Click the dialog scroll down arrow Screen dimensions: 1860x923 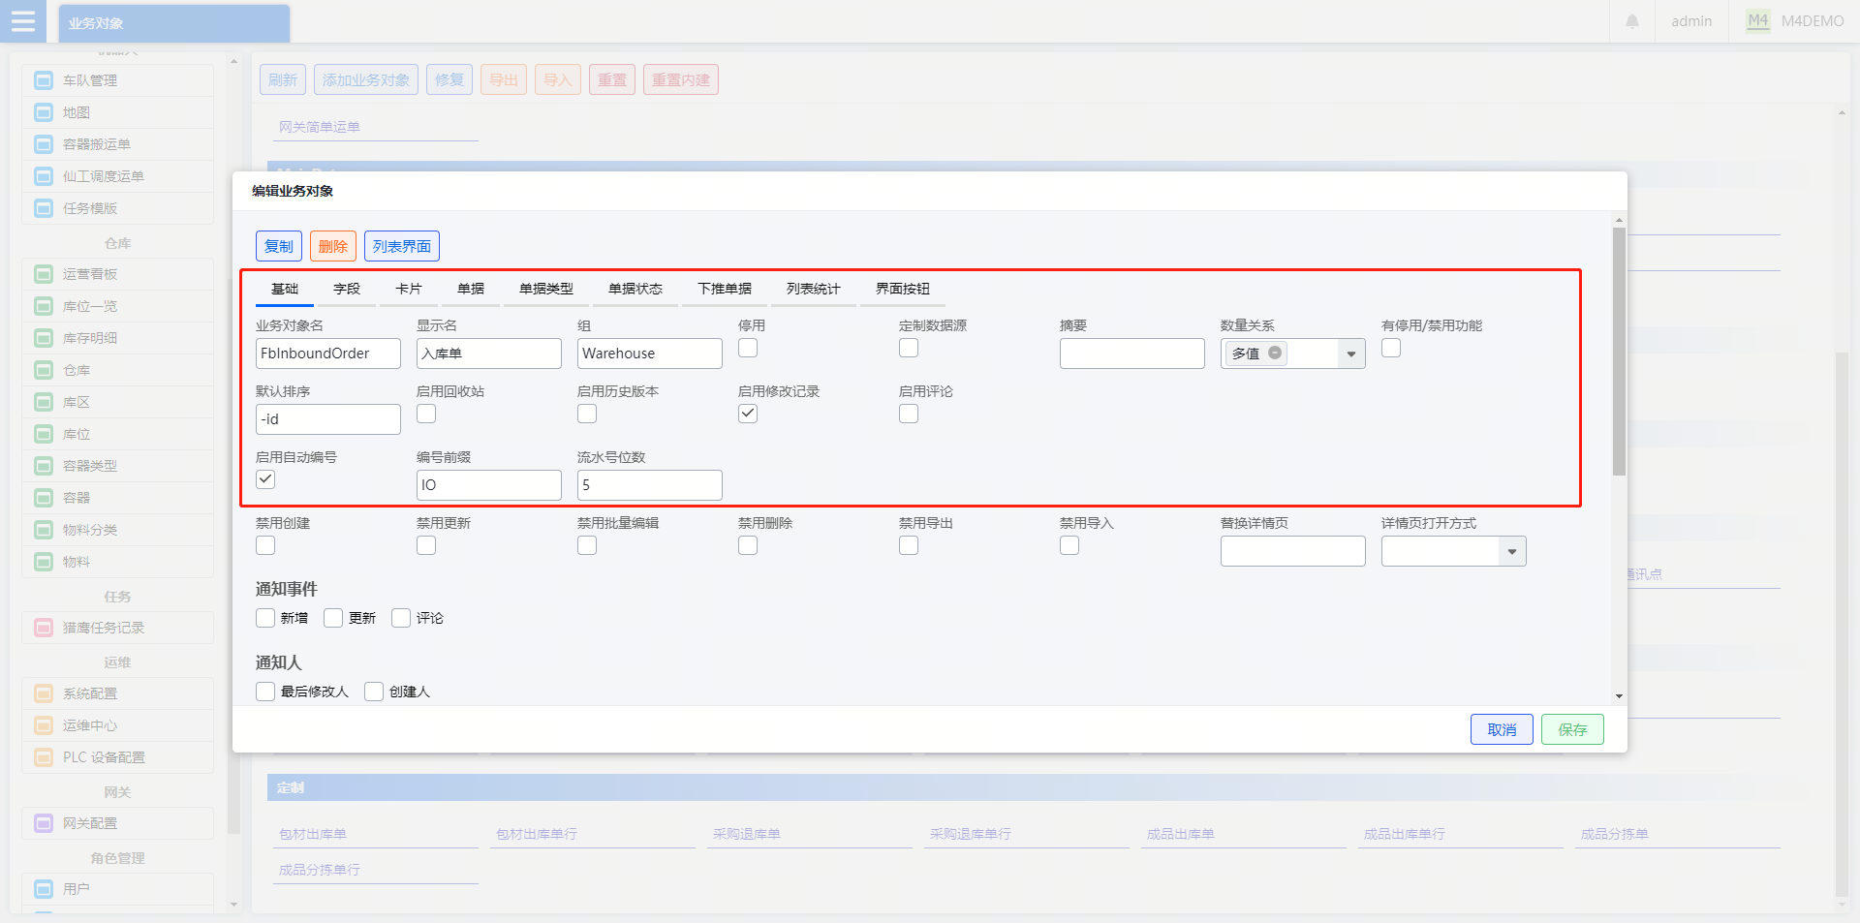[1619, 696]
